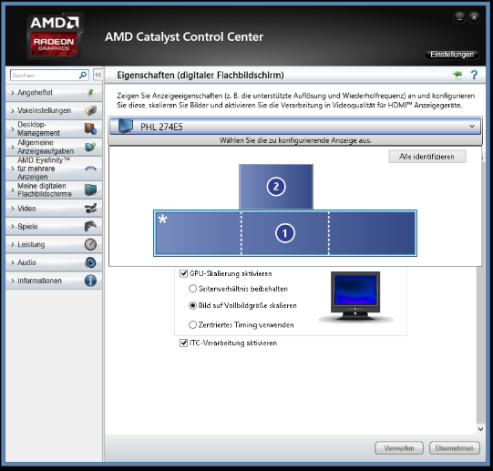The width and height of the screenshot is (493, 471).
Task: Select Zentriertes Timing verwenden option
Action: click(192, 325)
